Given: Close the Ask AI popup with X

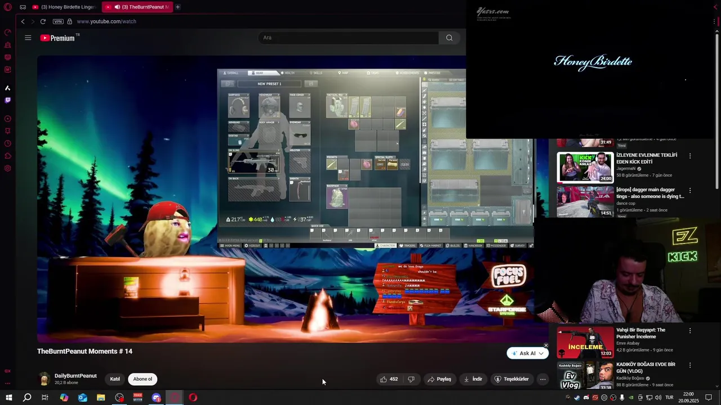Looking at the screenshot, I should point(546,345).
